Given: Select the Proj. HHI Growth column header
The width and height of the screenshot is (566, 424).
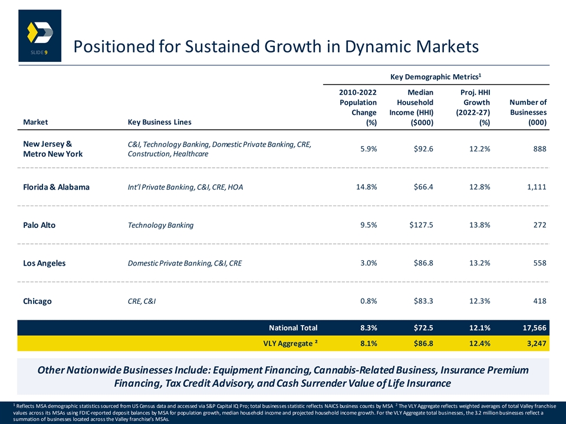Looking at the screenshot, I should (473, 107).
